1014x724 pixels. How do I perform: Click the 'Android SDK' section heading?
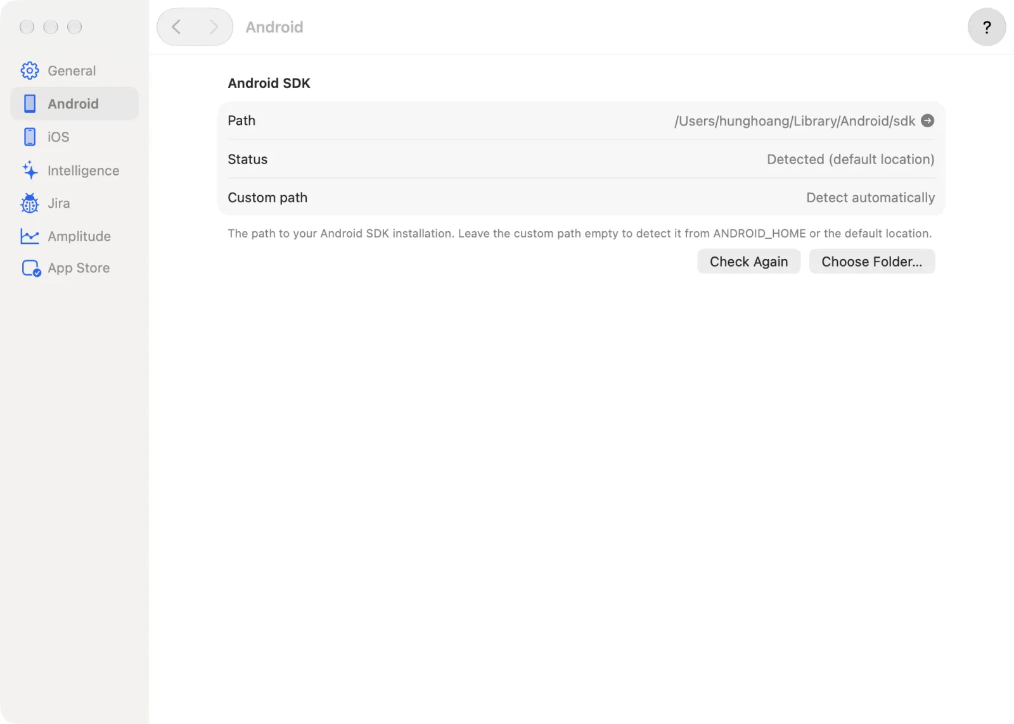click(x=269, y=83)
